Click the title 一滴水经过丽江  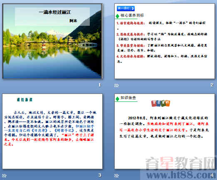tap(55, 12)
